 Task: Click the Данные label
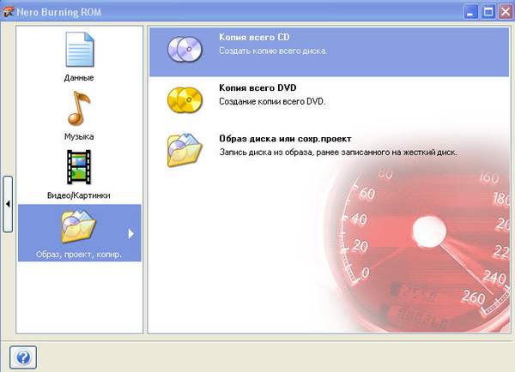tap(79, 78)
